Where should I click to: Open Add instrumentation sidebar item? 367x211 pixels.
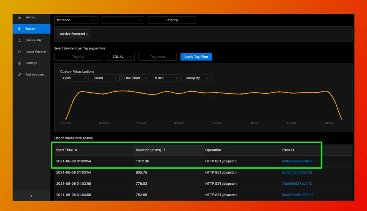pos(31,74)
